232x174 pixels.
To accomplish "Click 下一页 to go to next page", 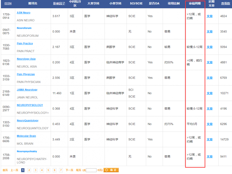I will point(69,170).
